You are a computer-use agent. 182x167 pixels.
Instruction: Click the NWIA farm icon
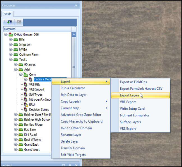[x=16, y=49]
